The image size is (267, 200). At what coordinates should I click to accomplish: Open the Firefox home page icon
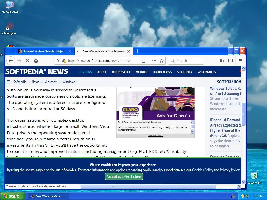(x=36, y=61)
